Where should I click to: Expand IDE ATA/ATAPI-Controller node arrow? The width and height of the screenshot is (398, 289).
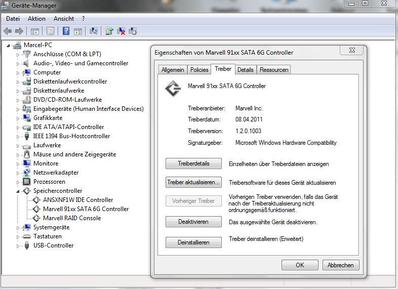[x=18, y=128]
